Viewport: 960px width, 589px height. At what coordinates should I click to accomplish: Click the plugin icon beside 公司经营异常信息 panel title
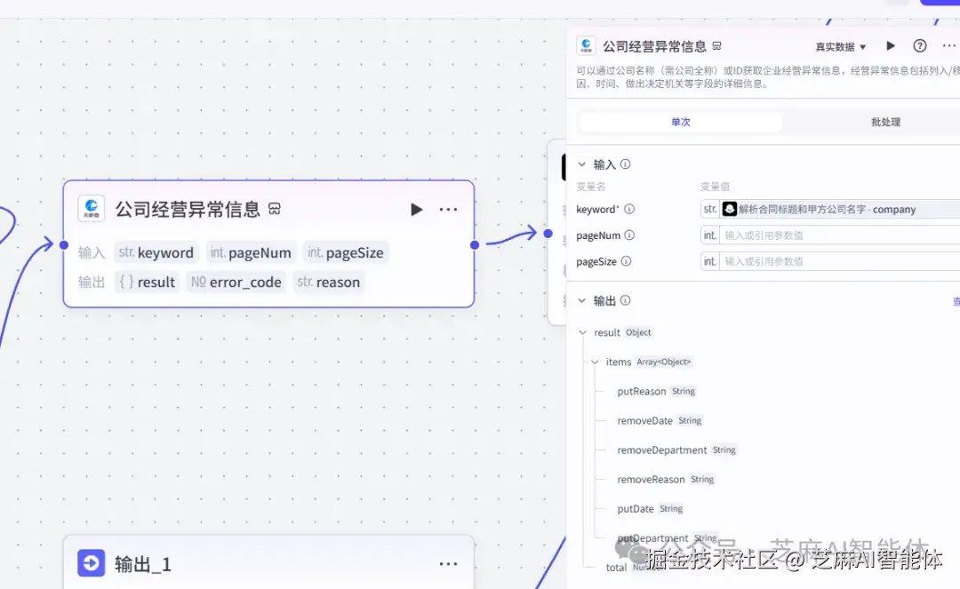[586, 45]
